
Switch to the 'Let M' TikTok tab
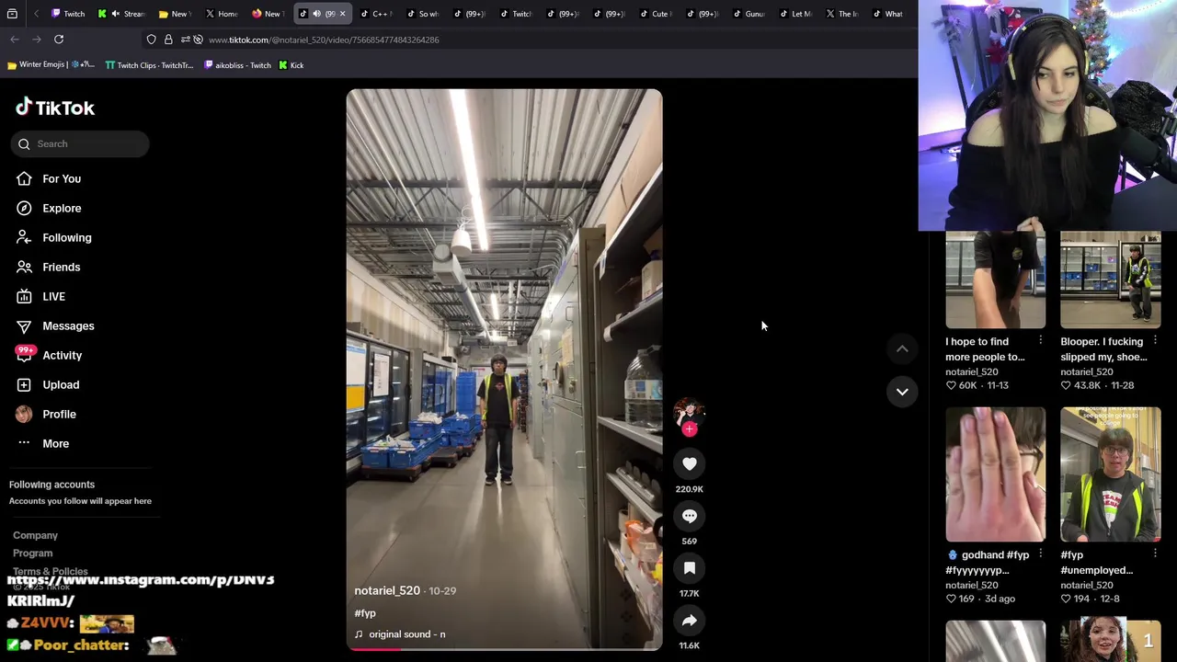tap(796, 14)
